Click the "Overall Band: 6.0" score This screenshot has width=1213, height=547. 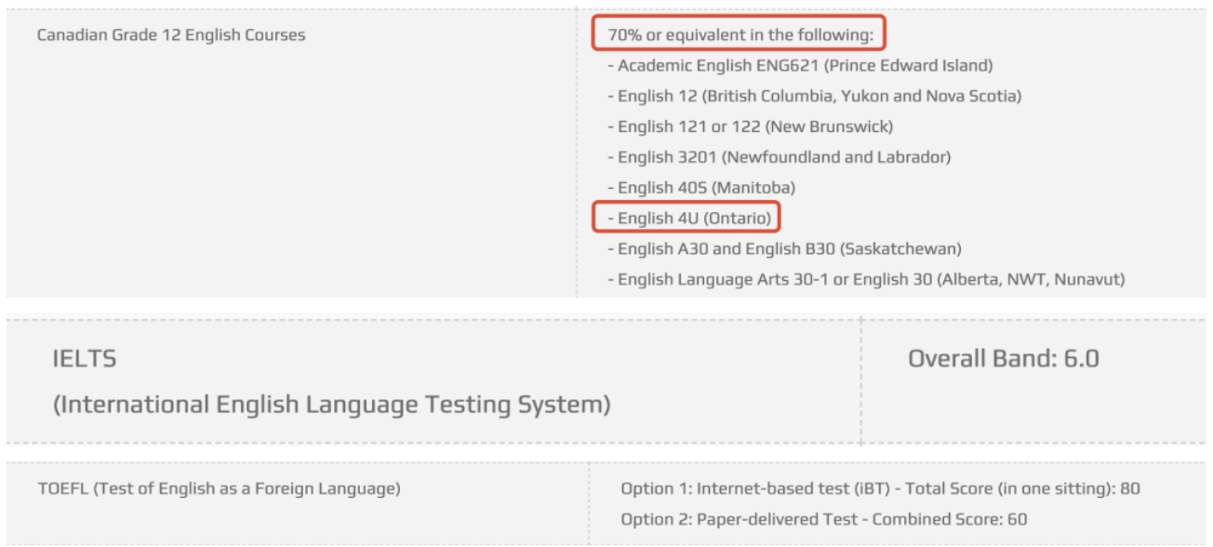click(x=1003, y=359)
